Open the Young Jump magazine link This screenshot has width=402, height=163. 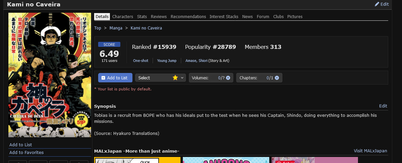tap(167, 61)
